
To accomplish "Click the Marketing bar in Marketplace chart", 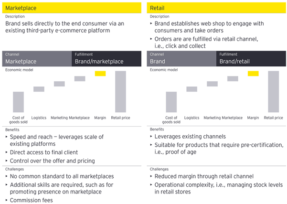I will click(x=59, y=84).
